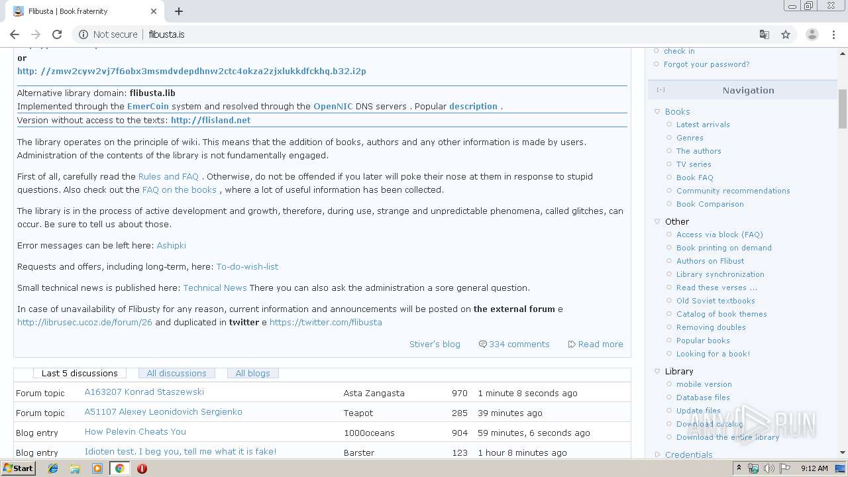Open topic A163207 Konrad Staszewski
The width and height of the screenshot is (848, 477).
tap(144, 392)
